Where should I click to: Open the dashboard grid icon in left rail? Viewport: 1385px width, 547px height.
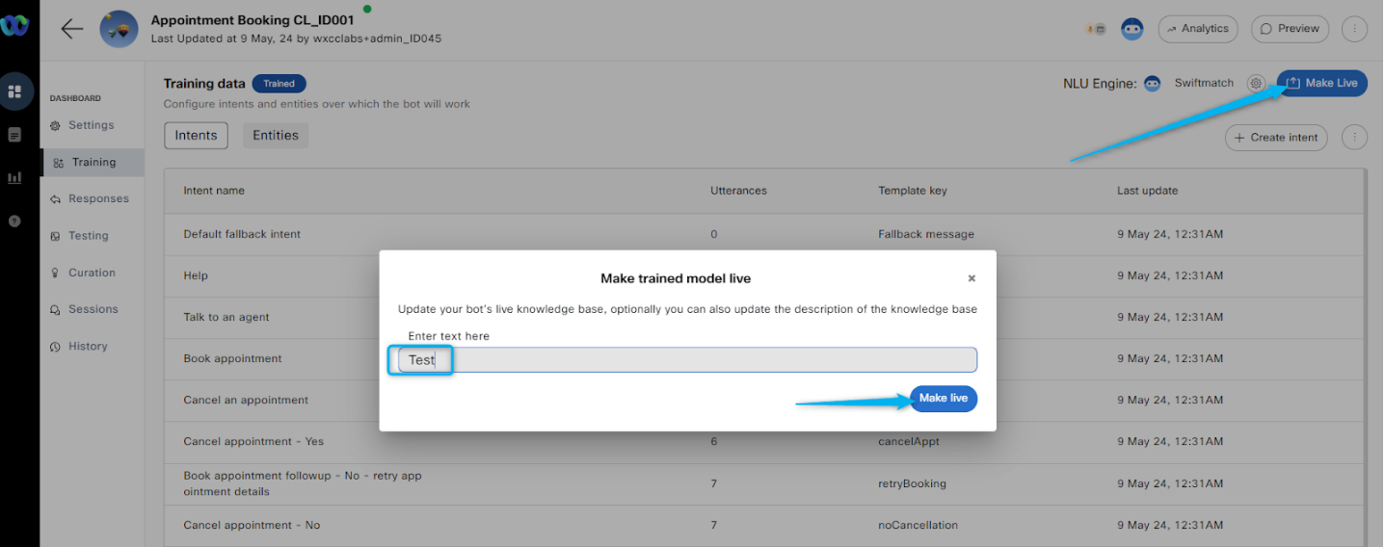tap(14, 91)
